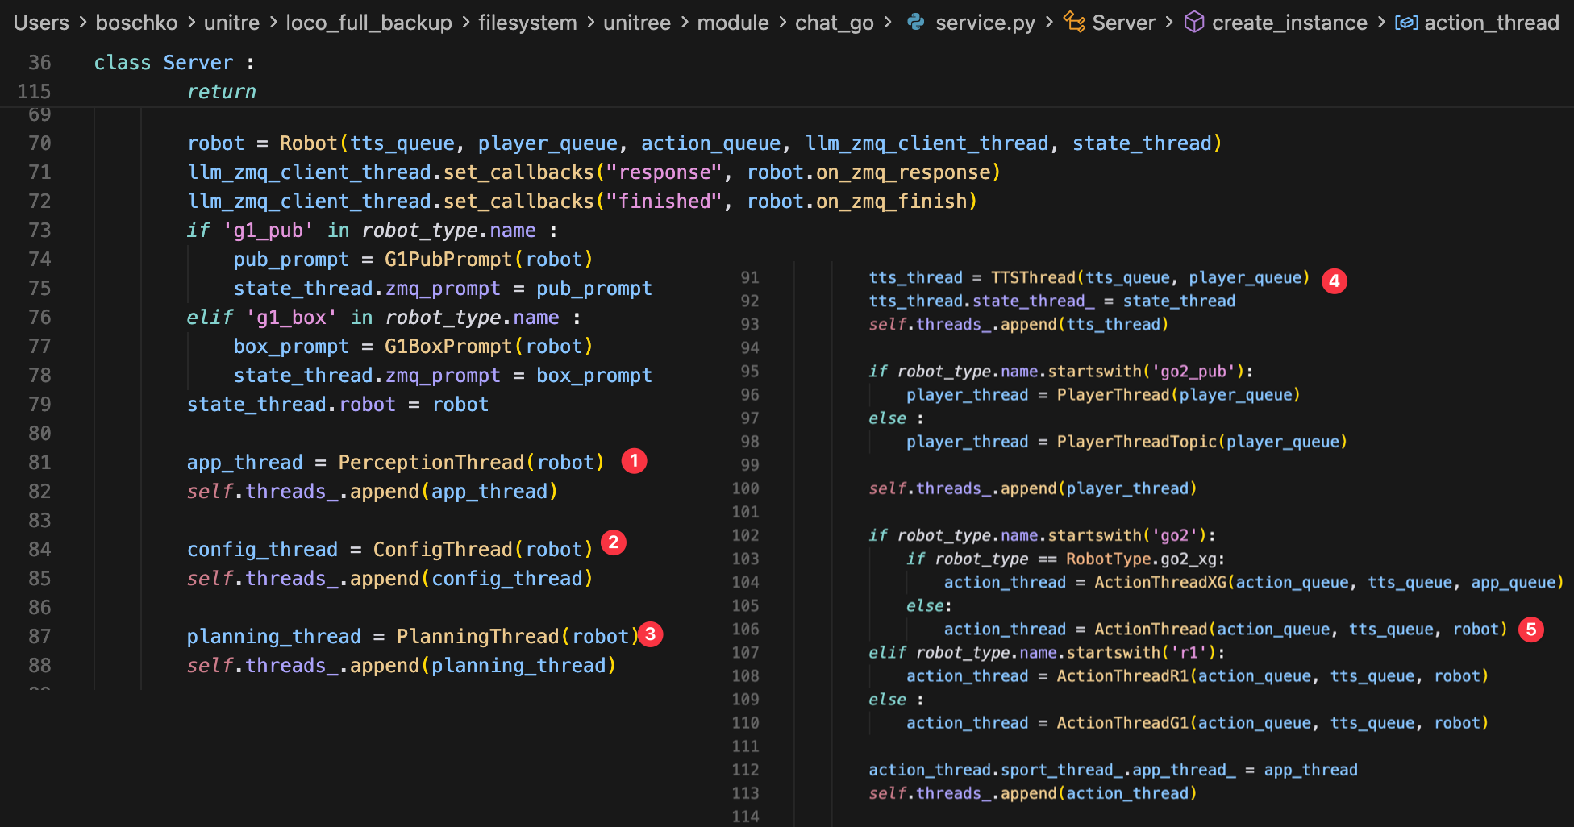Click 'append(planning_thread)' on line 88
The image size is (1574, 827).
[x=483, y=666]
